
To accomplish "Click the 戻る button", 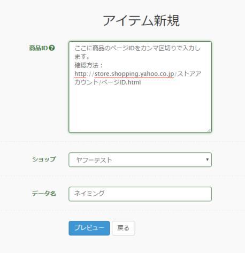I will pos(124,228).
